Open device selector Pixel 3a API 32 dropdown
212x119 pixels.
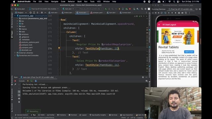(x=44, y=9)
